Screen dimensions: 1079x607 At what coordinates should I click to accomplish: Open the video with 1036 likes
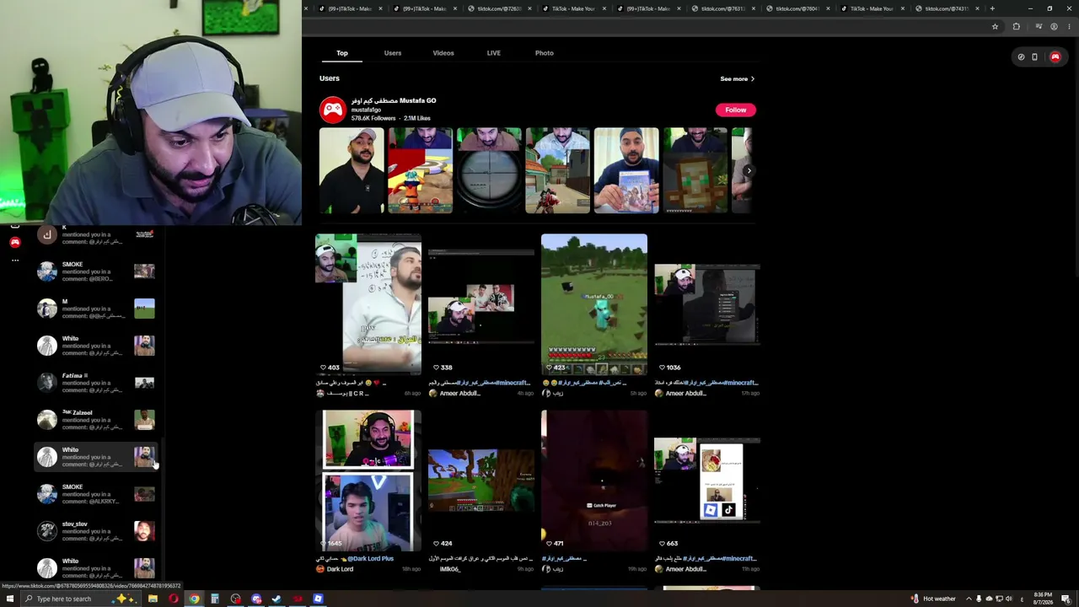[x=707, y=304]
